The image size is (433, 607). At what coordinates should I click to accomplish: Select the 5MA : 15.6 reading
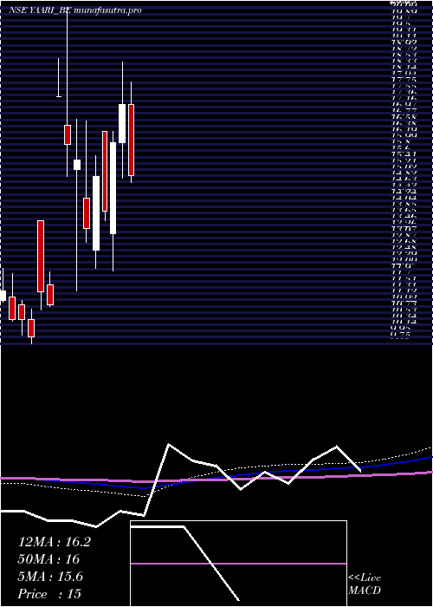[50, 577]
